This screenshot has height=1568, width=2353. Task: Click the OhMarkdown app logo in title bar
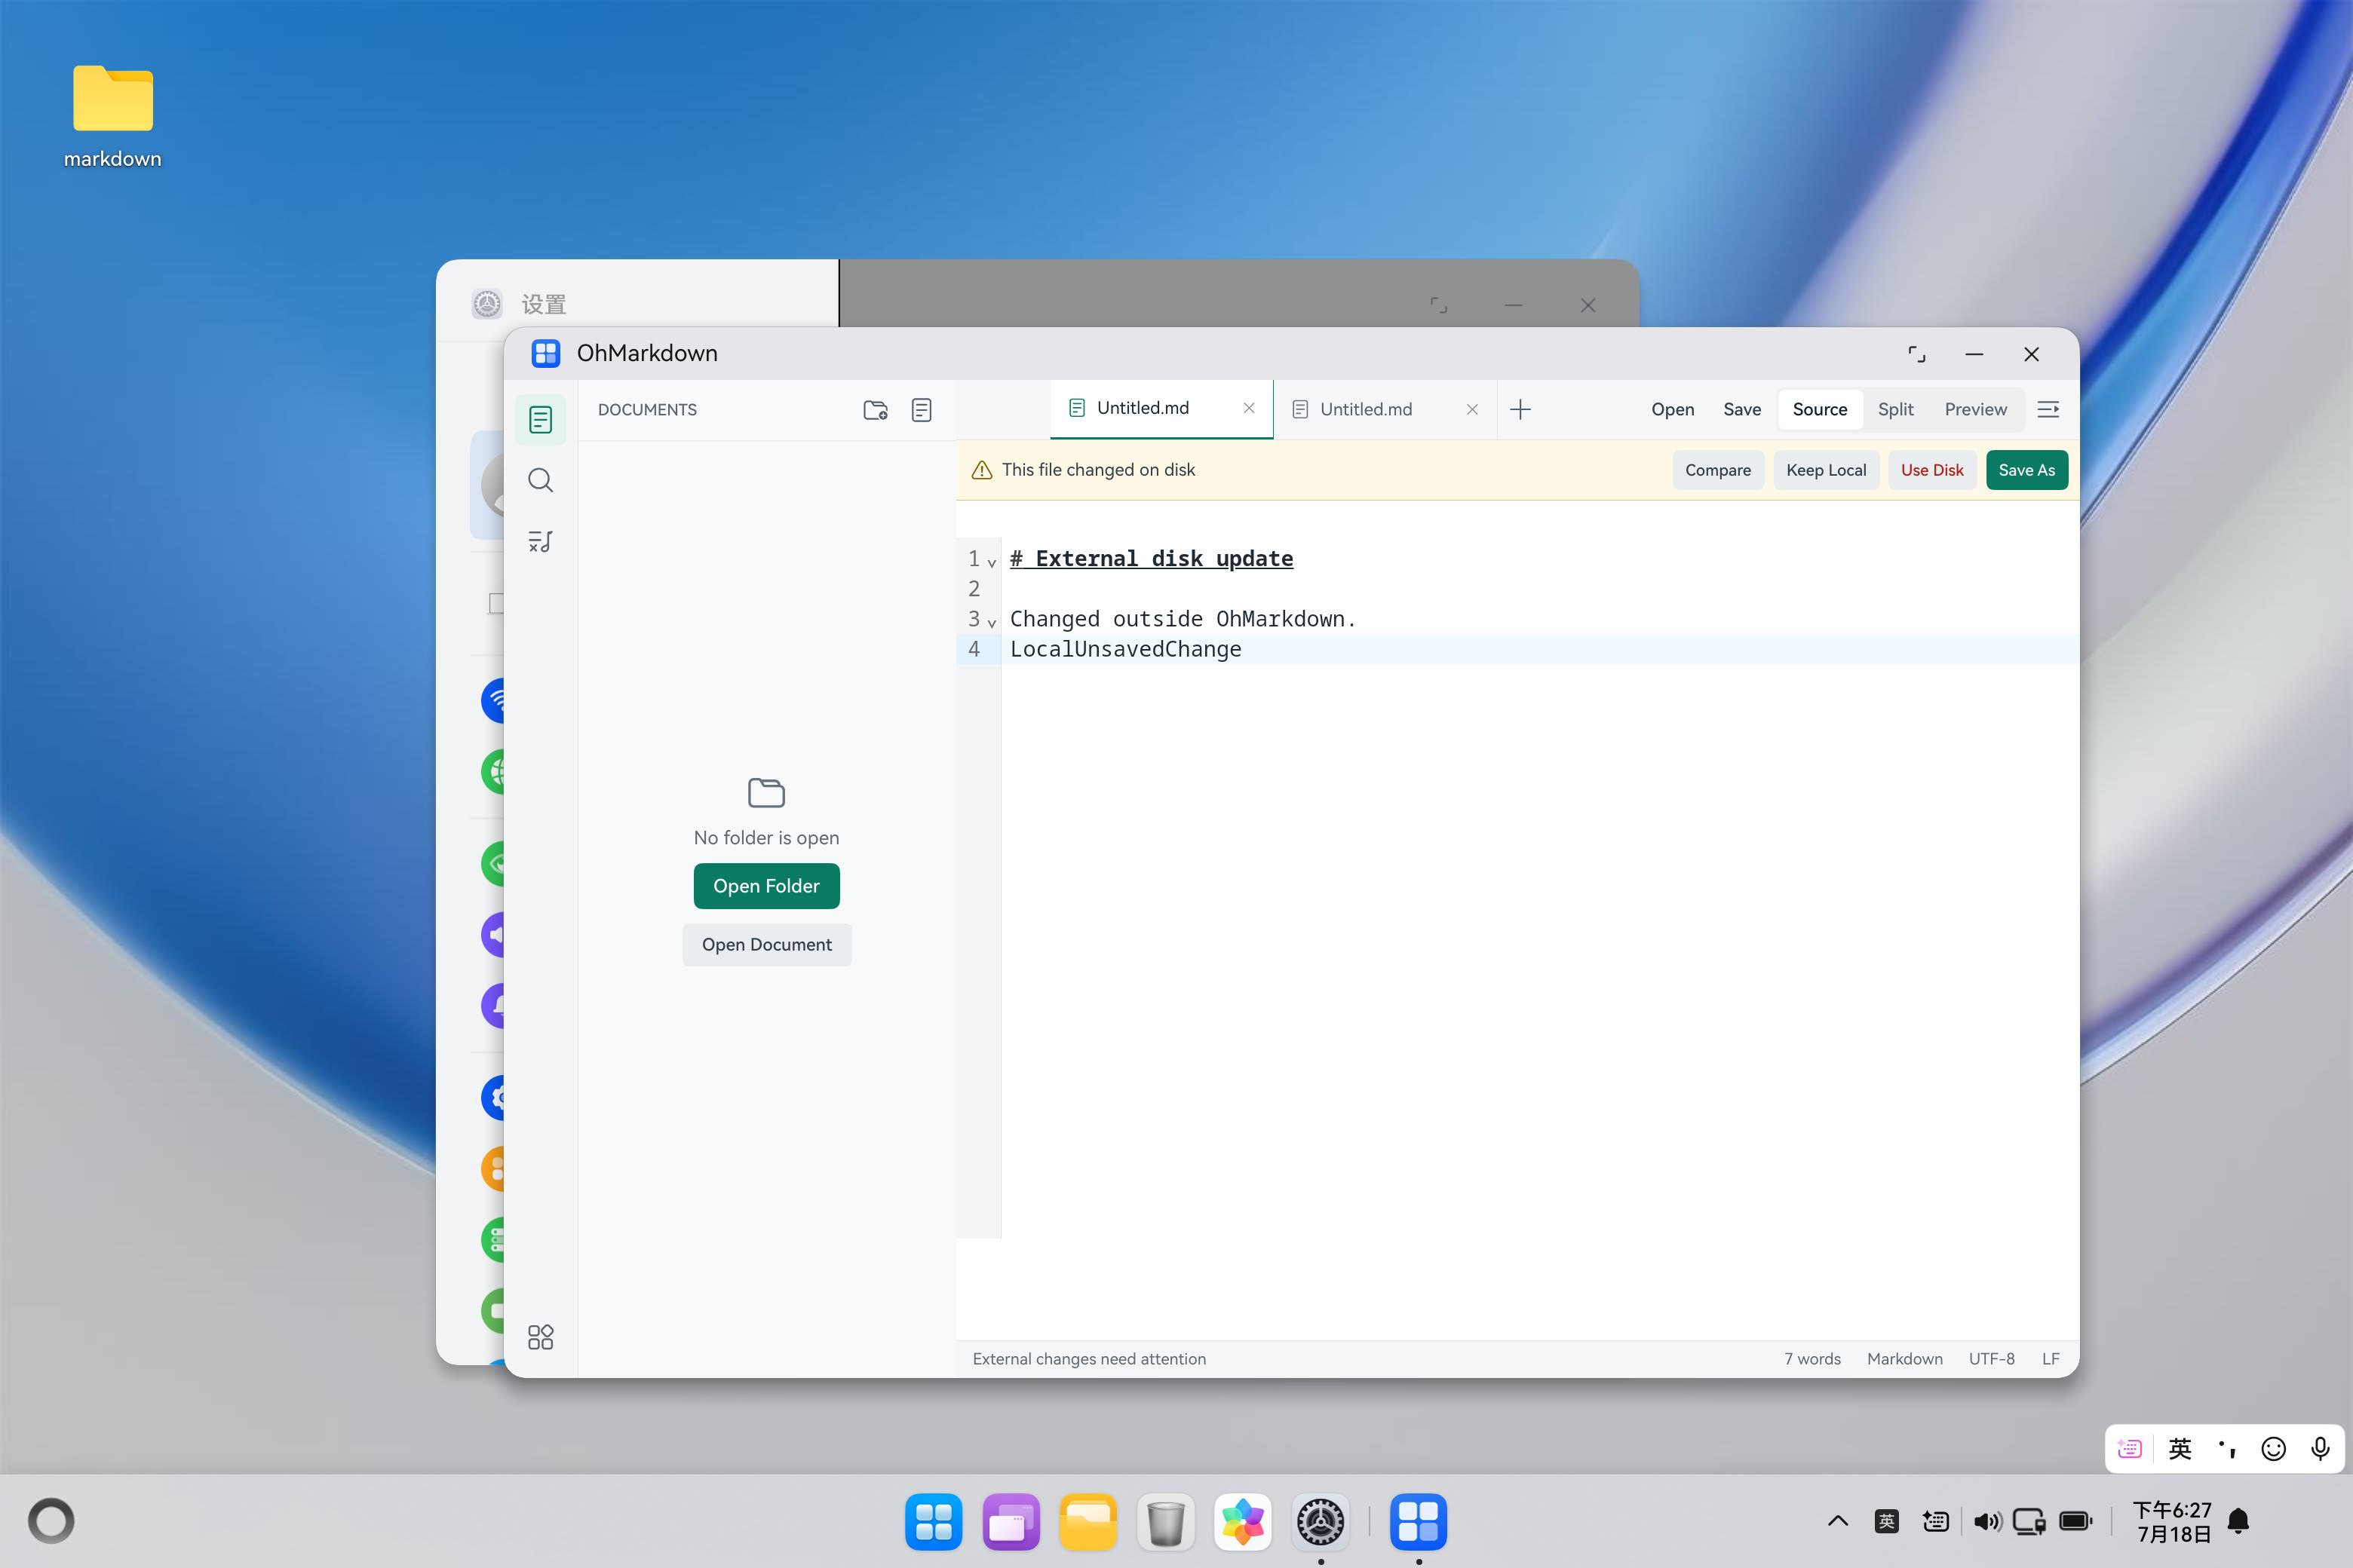tap(545, 353)
